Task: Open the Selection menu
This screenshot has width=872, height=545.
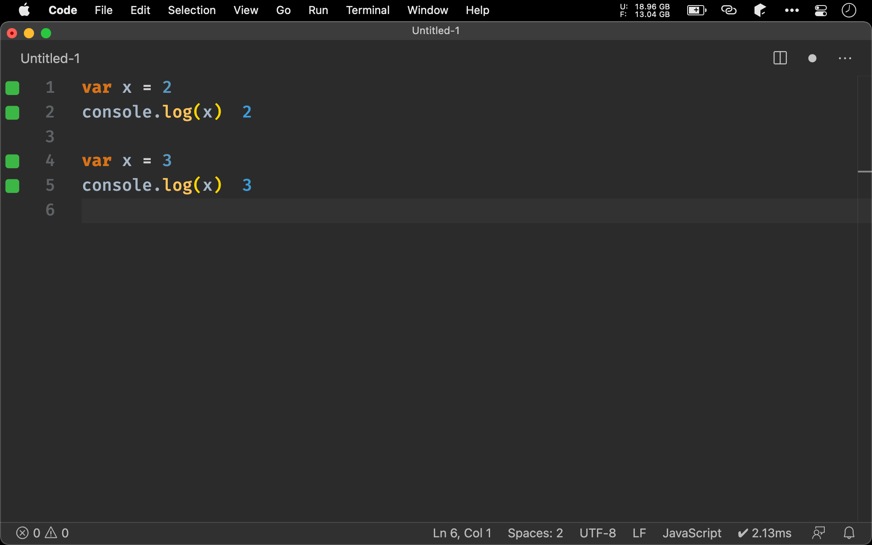Action: click(192, 10)
